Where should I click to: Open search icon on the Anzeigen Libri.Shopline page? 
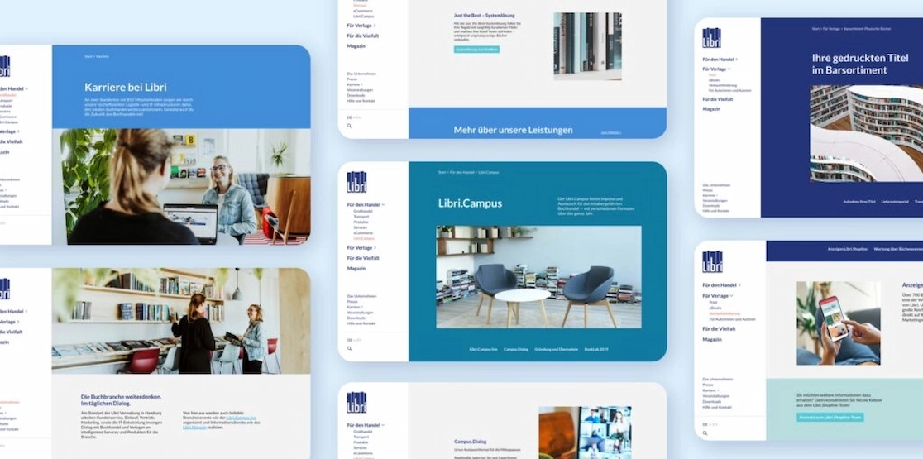click(x=705, y=433)
